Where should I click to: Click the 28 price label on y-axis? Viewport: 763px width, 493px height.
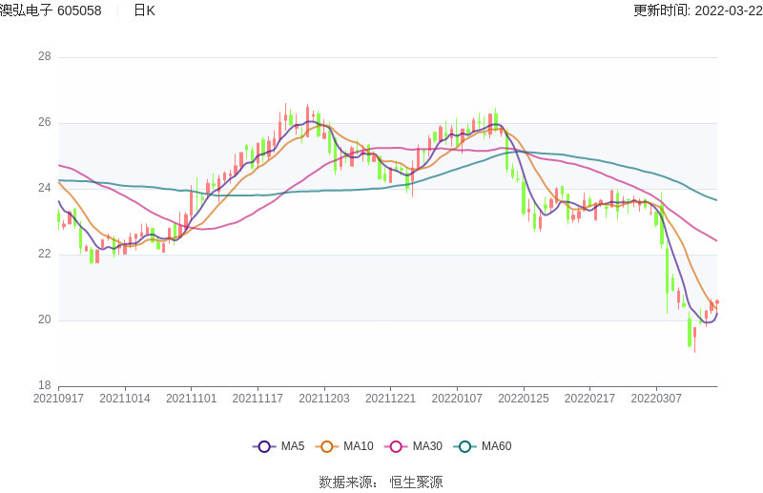(x=44, y=57)
